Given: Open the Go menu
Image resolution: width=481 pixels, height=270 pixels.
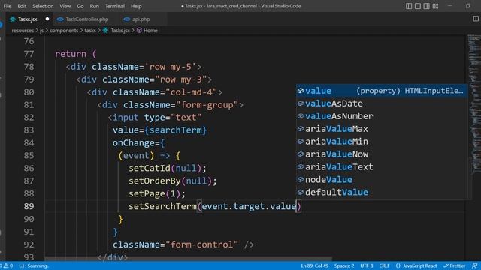Looking at the screenshot, I should point(80,6).
